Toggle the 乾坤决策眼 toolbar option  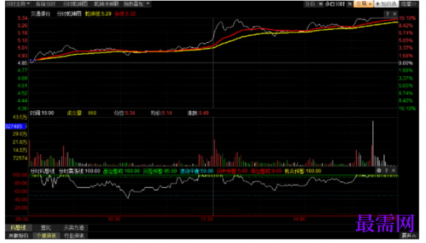tap(106, 4)
